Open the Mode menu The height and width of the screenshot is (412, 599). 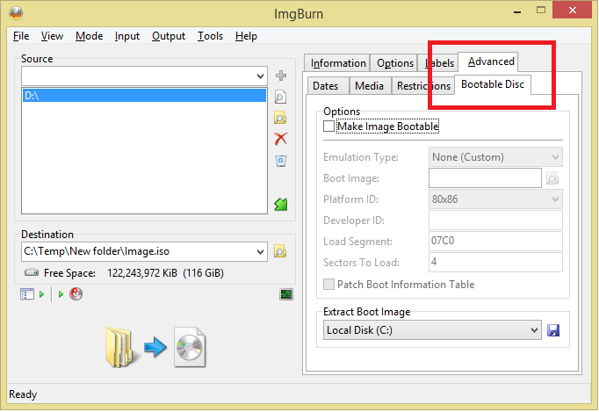[x=89, y=36]
